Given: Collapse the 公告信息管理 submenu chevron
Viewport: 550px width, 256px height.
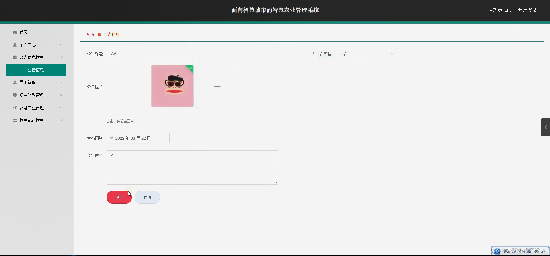Looking at the screenshot, I should pyautogui.click(x=61, y=57).
